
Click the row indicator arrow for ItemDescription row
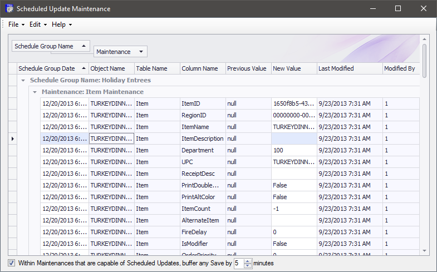click(13, 139)
